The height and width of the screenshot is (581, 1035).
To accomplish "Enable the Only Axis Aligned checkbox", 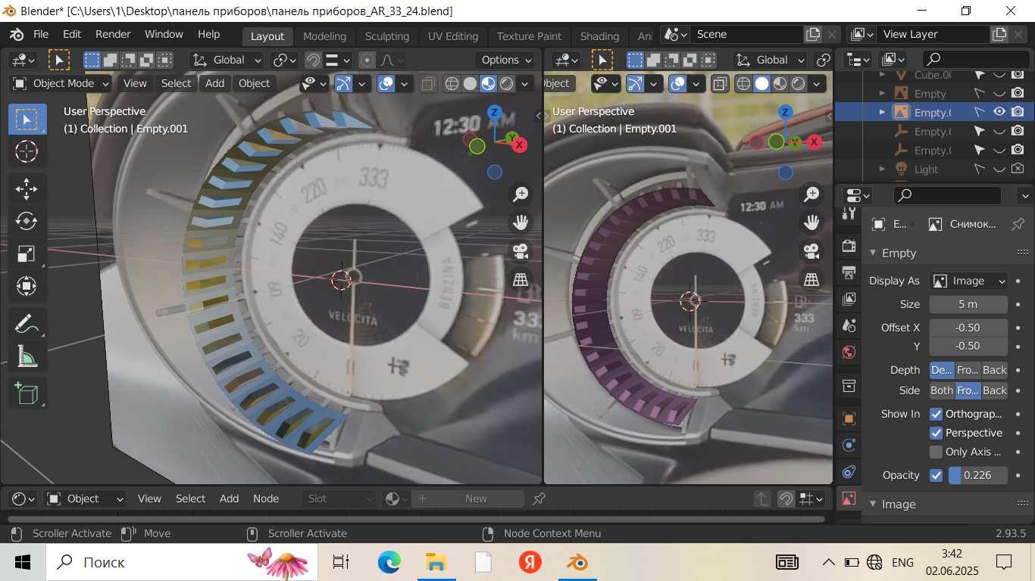I will [x=936, y=452].
